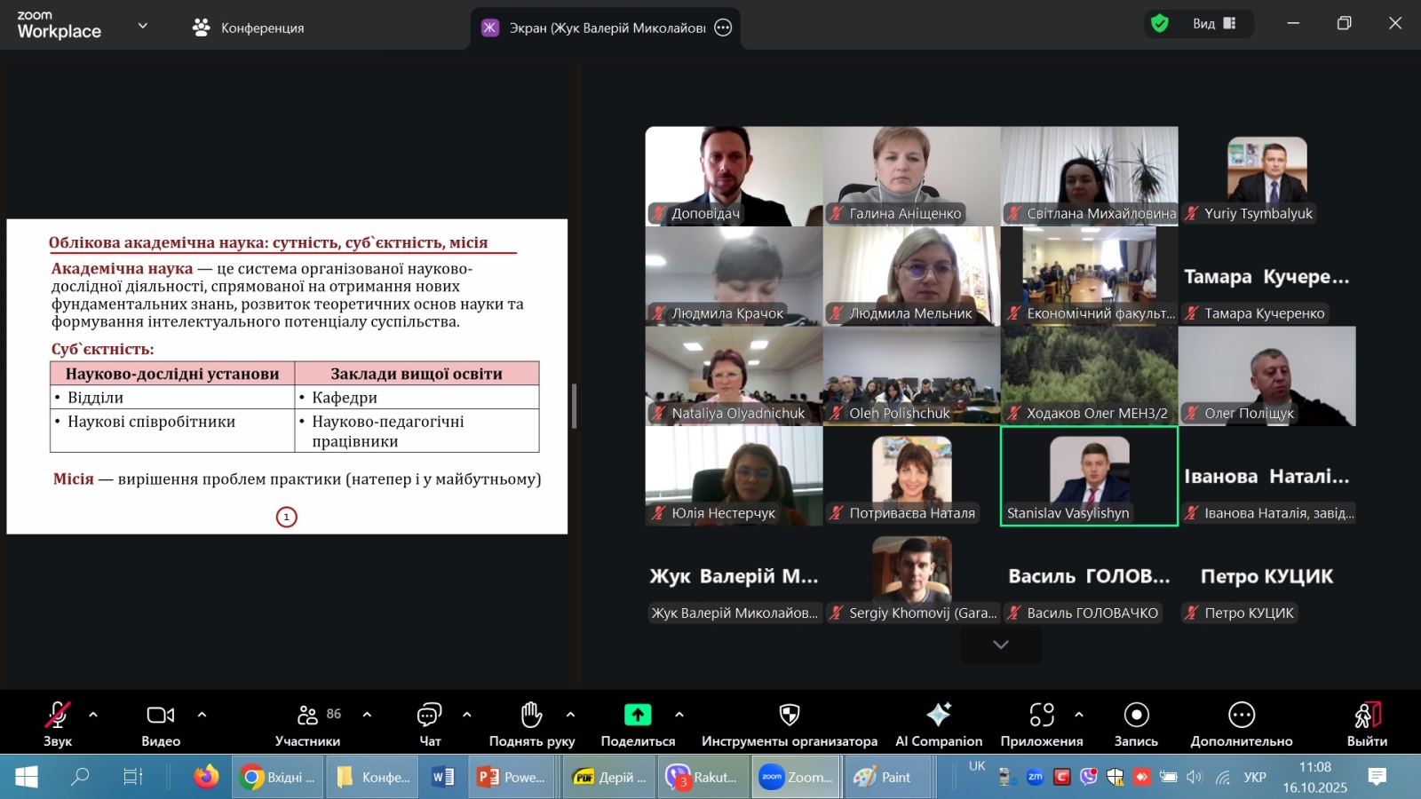Click the green encryption shield icon
Image resolution: width=1421 pixels, height=799 pixels.
[x=1159, y=24]
